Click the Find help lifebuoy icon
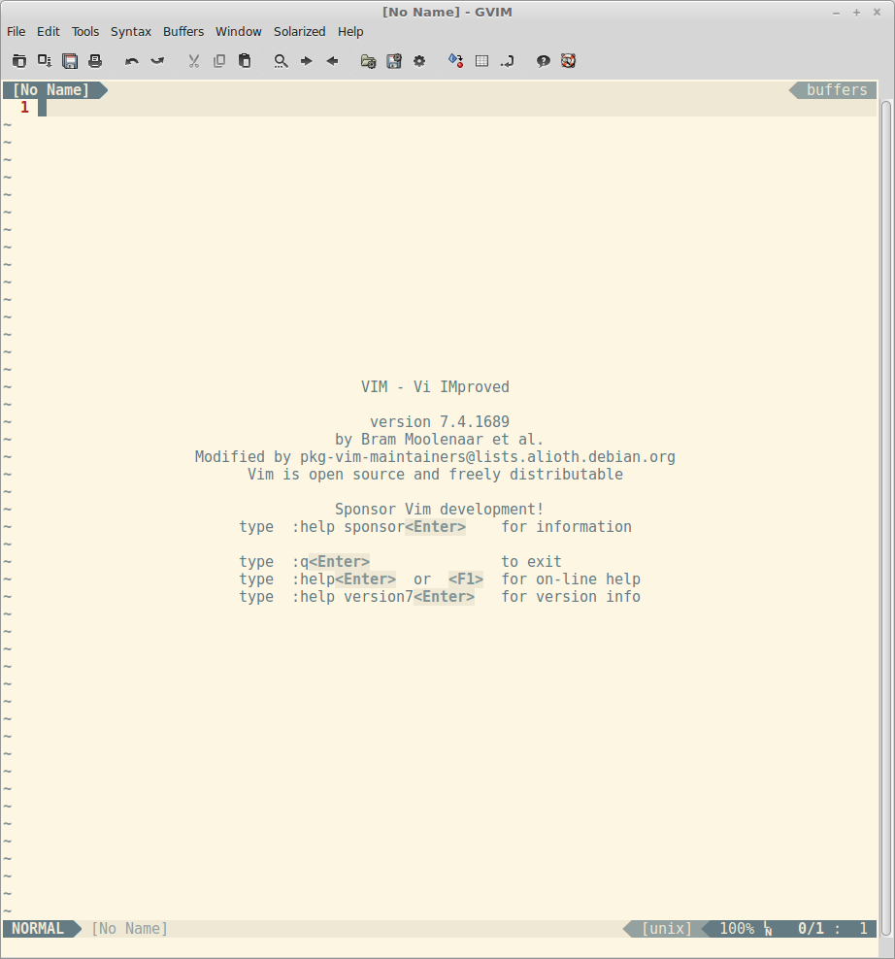The width and height of the screenshot is (895, 959). click(568, 61)
